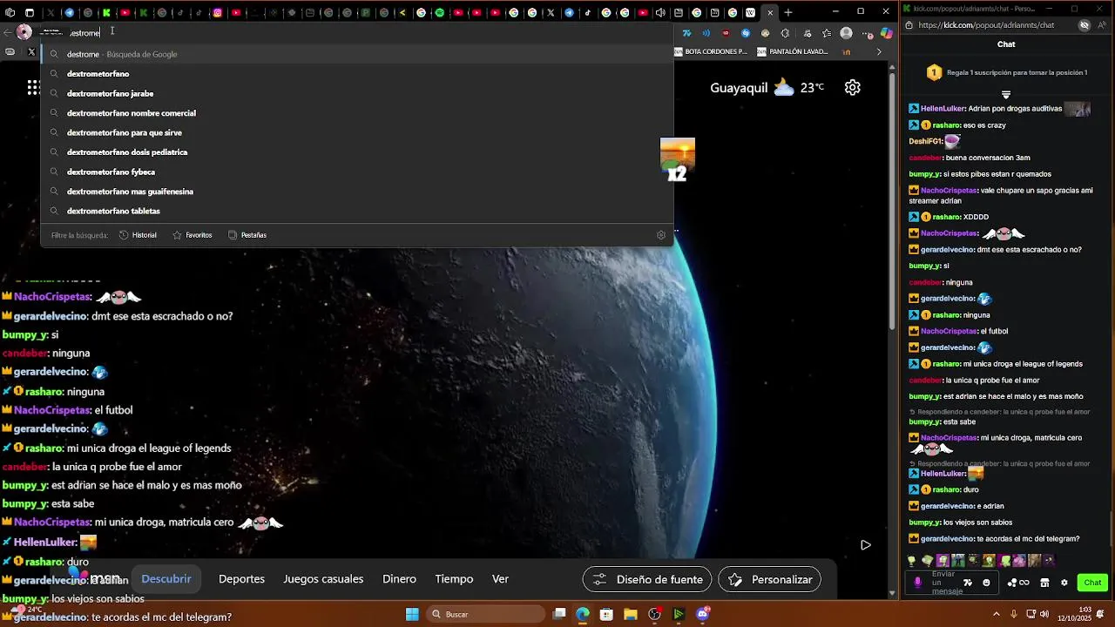Viewport: 1115px width, 627px height.
Task: Filter search by Pestañas
Action: [247, 235]
